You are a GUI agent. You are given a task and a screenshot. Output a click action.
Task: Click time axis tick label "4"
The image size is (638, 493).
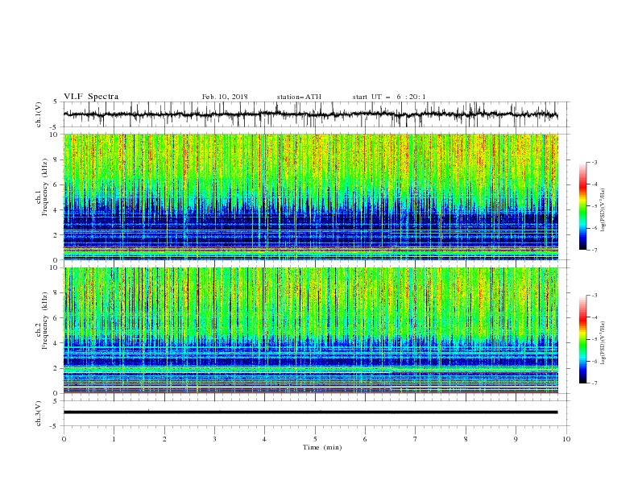tap(264, 439)
